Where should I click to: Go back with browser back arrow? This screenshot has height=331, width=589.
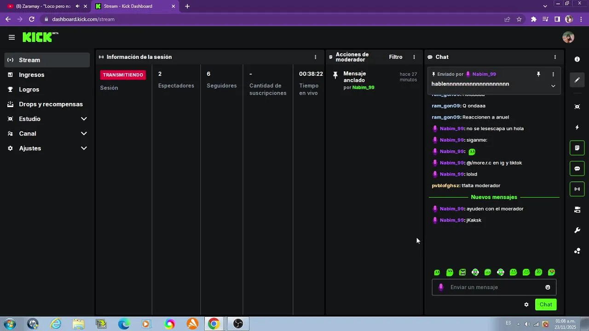(x=8, y=19)
